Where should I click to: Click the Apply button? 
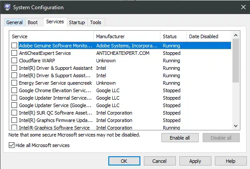pyautogui.click(x=195, y=161)
